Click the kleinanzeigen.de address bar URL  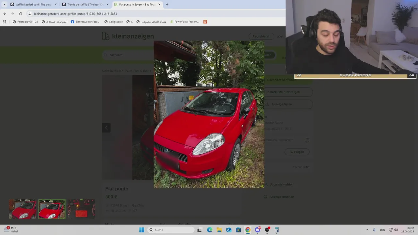point(75,14)
